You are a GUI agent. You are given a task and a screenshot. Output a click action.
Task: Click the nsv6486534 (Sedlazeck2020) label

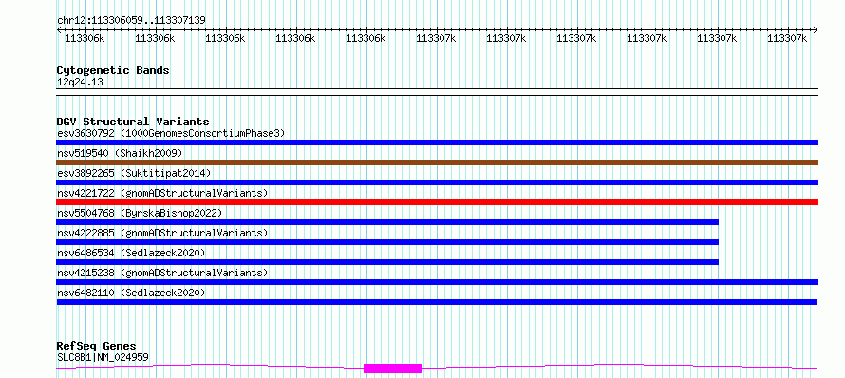tap(131, 253)
